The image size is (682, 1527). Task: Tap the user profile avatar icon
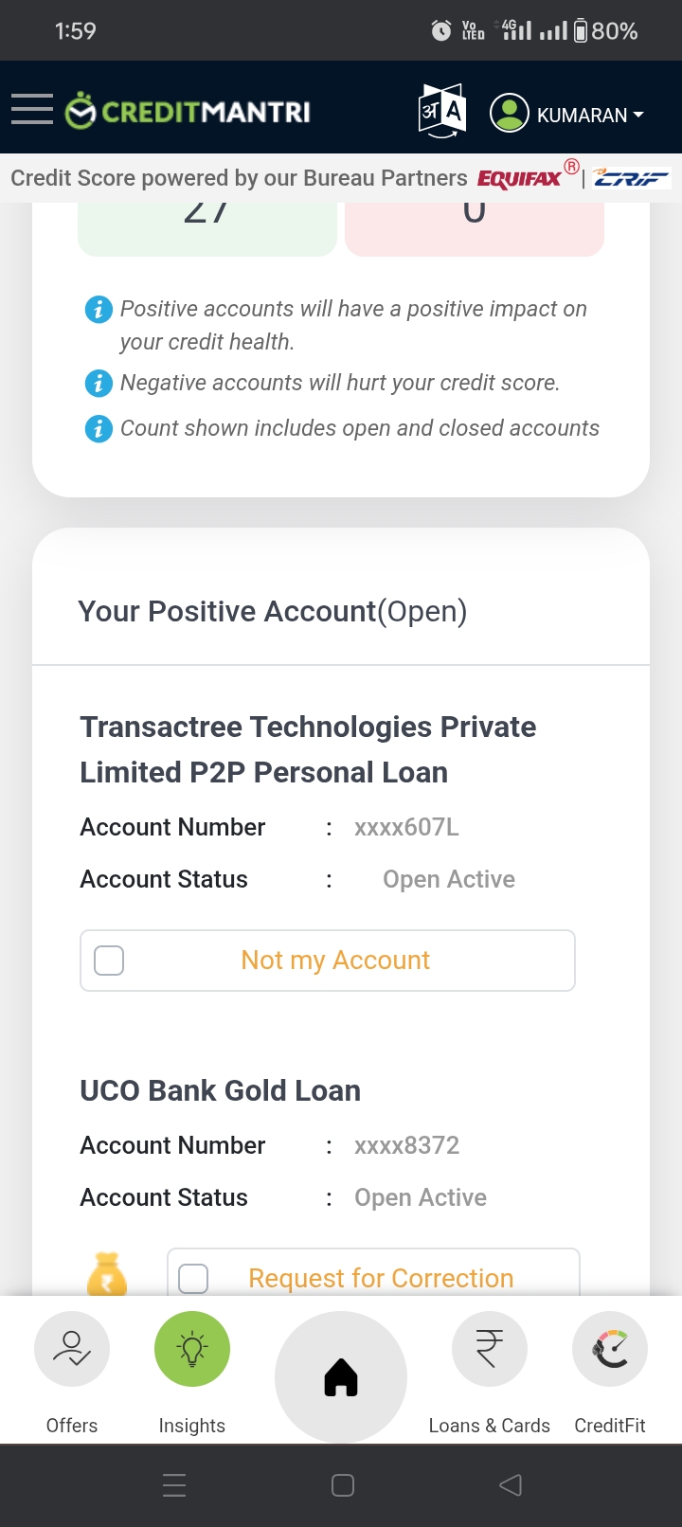tap(509, 114)
